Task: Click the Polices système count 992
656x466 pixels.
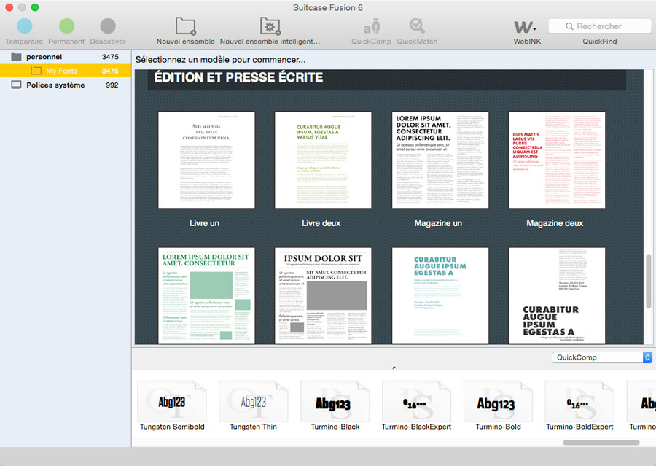Action: coord(112,85)
